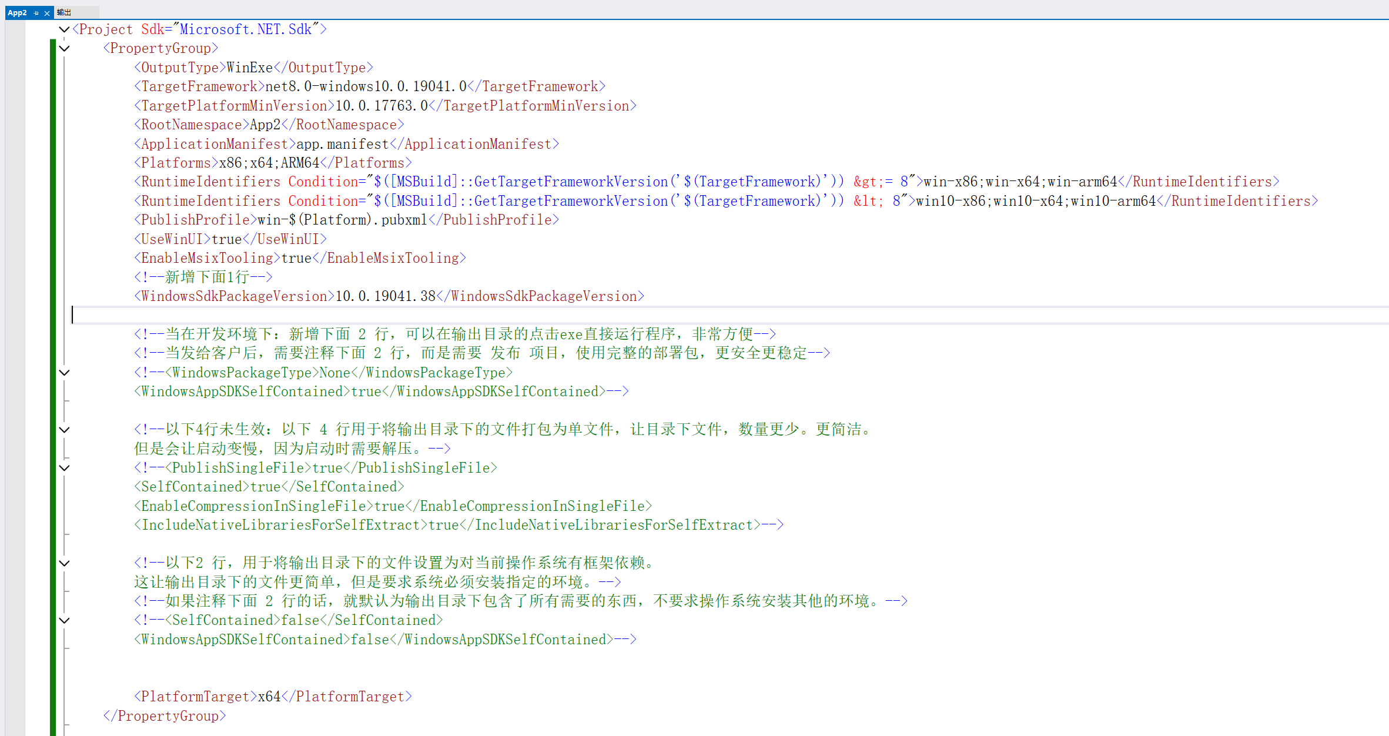This screenshot has height=736, width=1389.
Task: Click the EnableCompressionInSingleFile commented line
Action: 393,506
